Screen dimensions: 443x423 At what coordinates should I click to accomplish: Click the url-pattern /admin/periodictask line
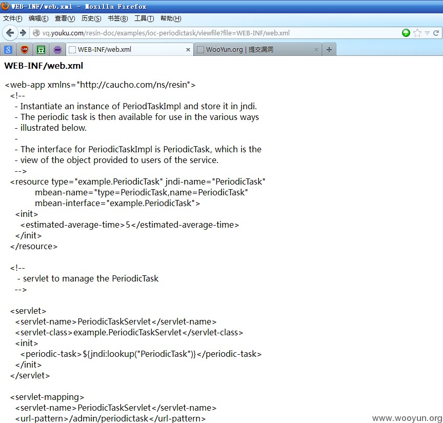110,418
